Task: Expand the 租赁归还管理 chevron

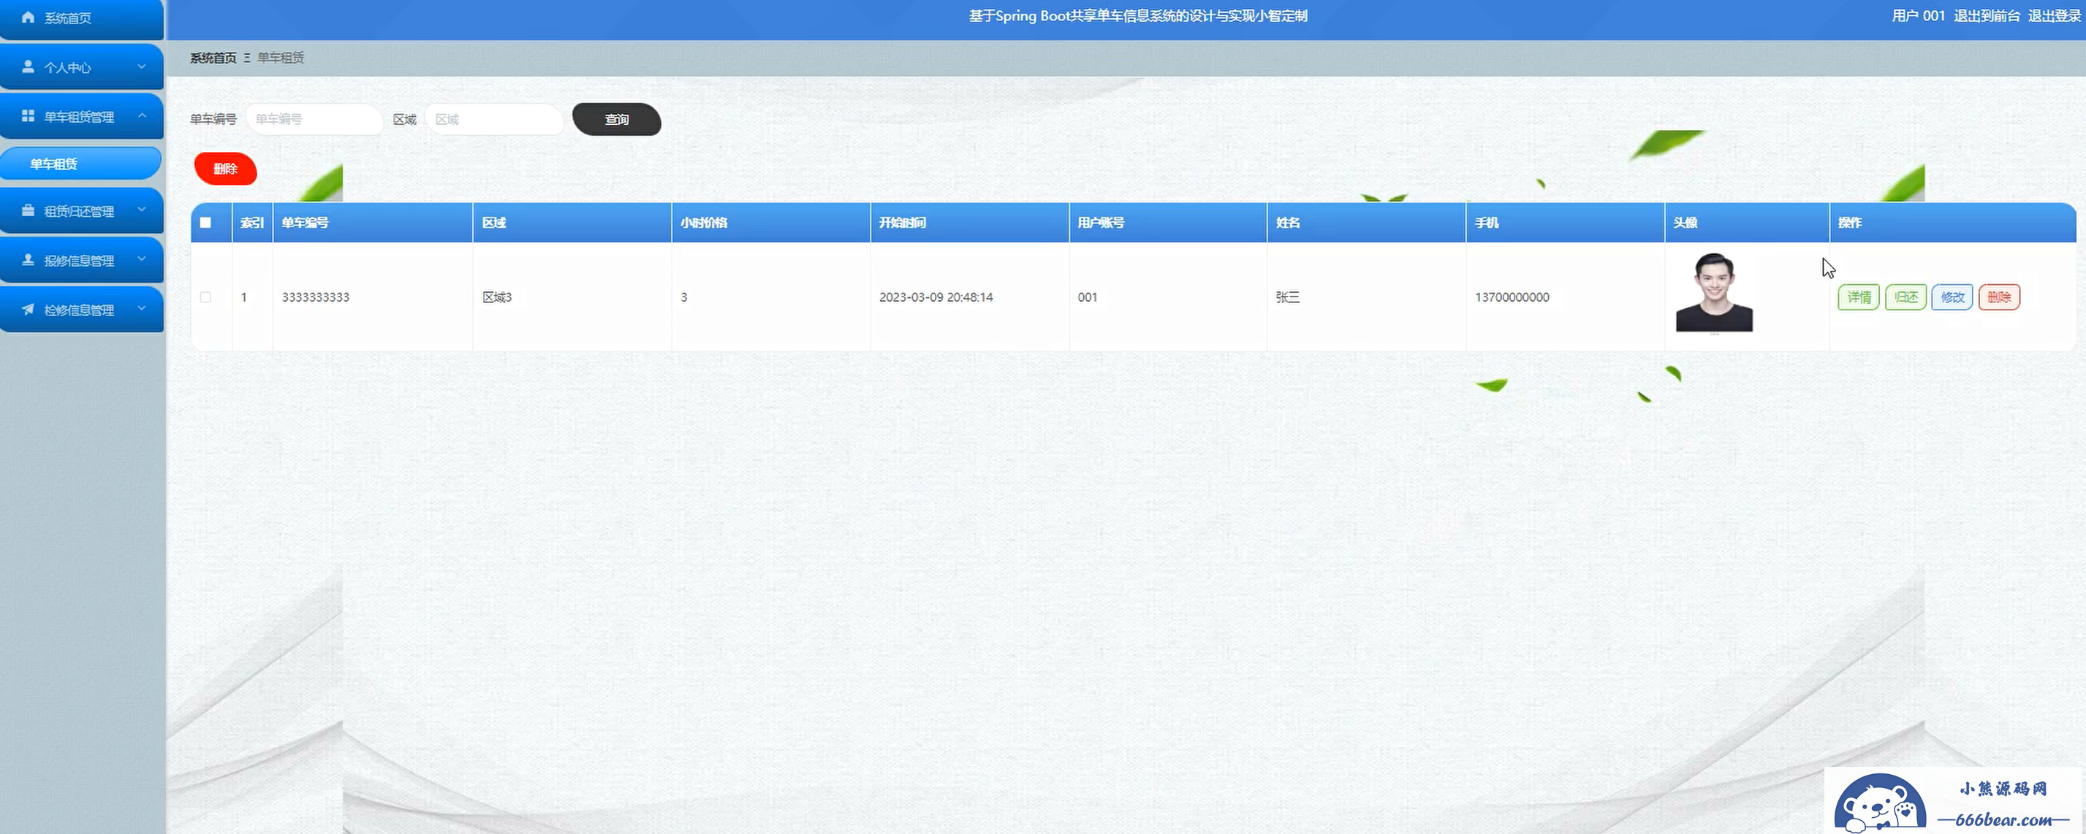Action: click(x=142, y=210)
